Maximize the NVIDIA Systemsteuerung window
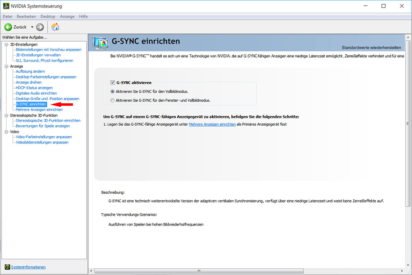Image resolution: width=412 pixels, height=275 pixels. [x=384, y=6]
